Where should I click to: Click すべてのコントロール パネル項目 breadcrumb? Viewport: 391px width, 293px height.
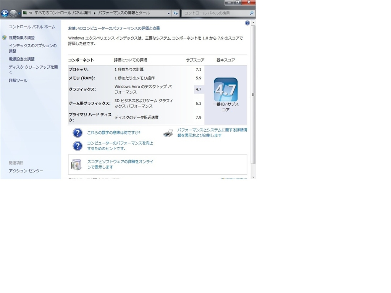tap(63, 13)
